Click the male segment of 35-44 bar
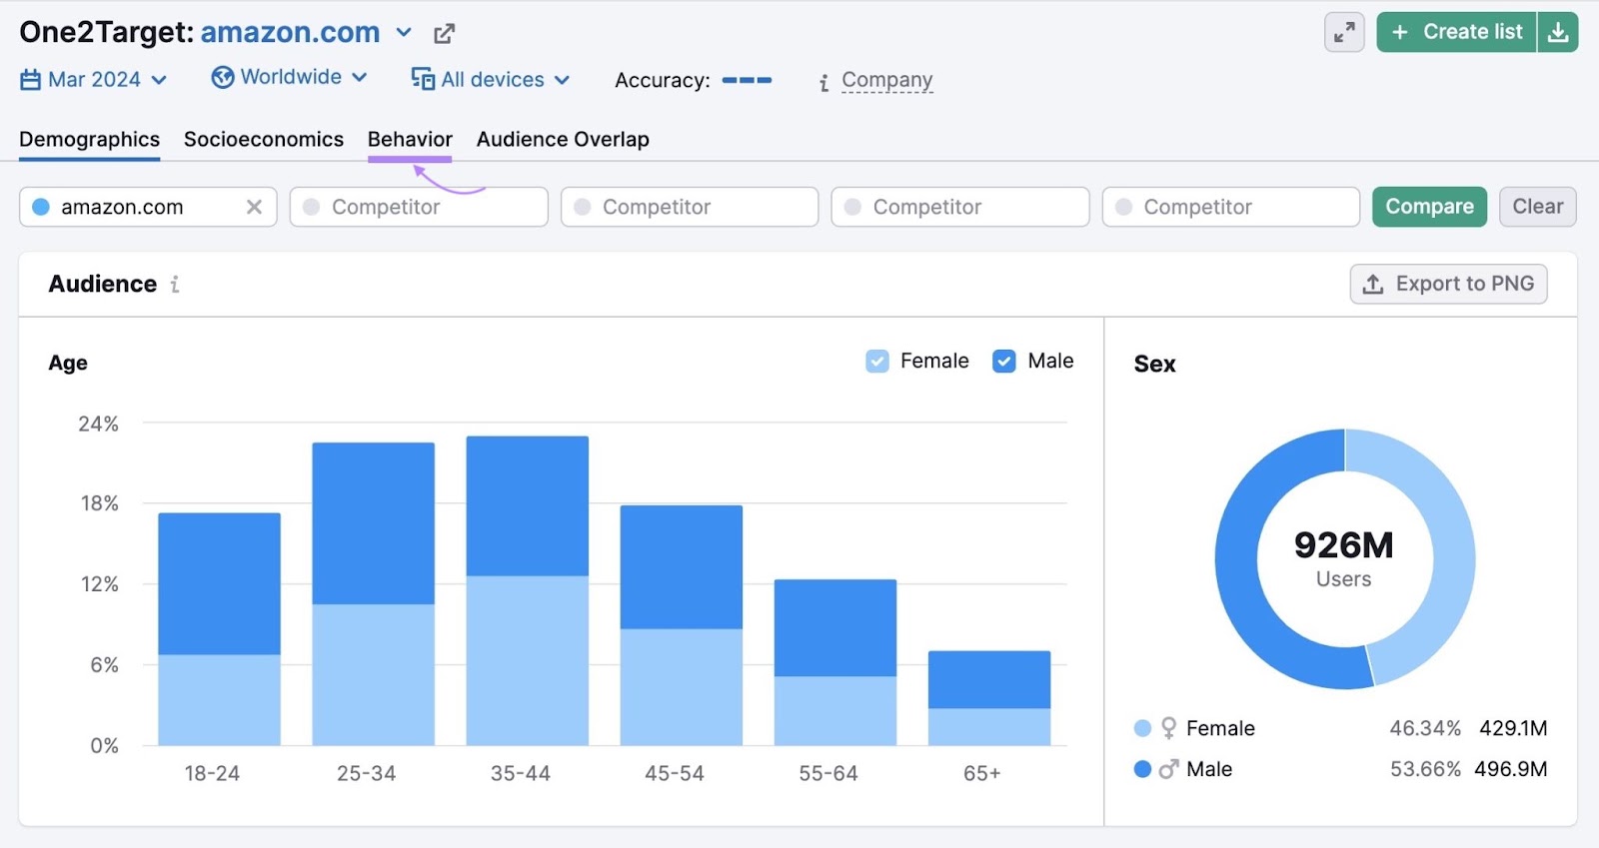 (527, 506)
